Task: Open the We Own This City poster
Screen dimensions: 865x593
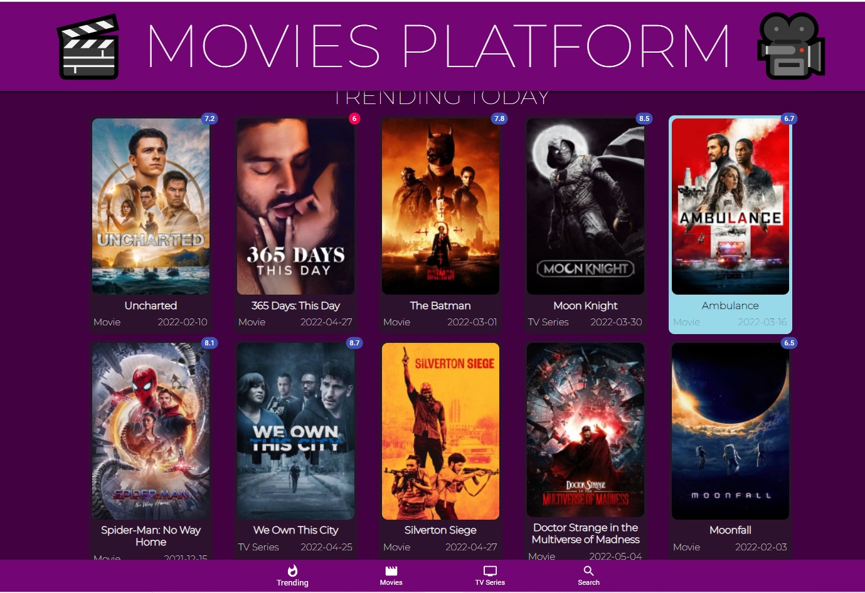Action: [295, 431]
